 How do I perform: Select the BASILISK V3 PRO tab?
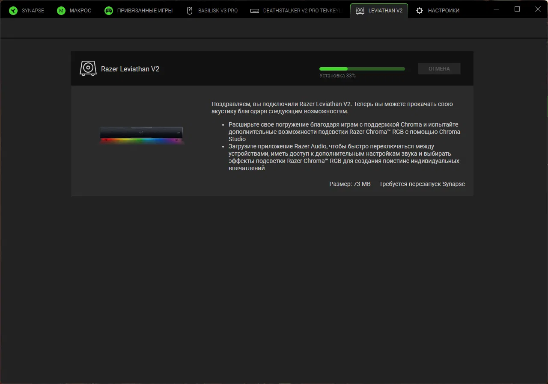pos(212,11)
